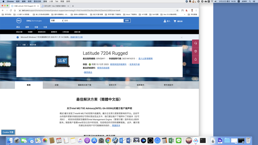Open Wi-Fi menu bar status
Screen dimensions: 258x145
click(212, 1)
